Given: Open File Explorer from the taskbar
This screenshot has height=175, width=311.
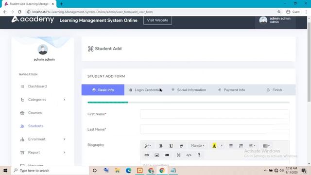Looking at the screenshot, I should pyautogui.click(x=118, y=171).
